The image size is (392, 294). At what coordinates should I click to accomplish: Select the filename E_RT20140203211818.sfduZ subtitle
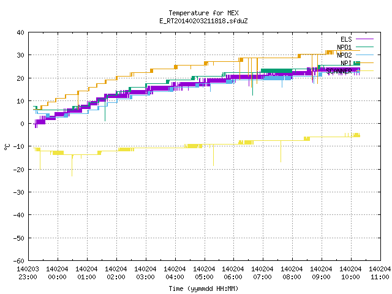203,21
